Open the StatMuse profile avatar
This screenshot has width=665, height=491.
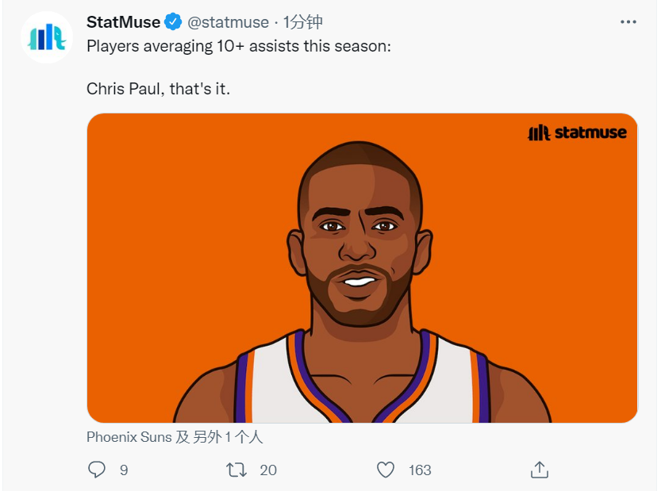coord(47,37)
